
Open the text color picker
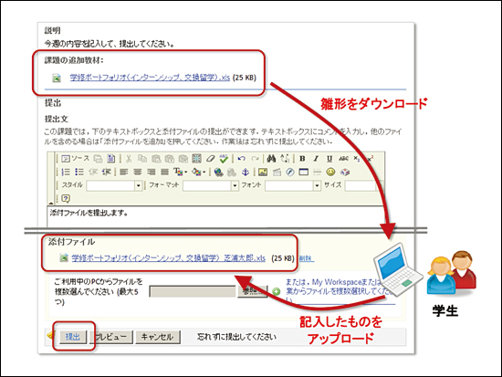[x=180, y=172]
